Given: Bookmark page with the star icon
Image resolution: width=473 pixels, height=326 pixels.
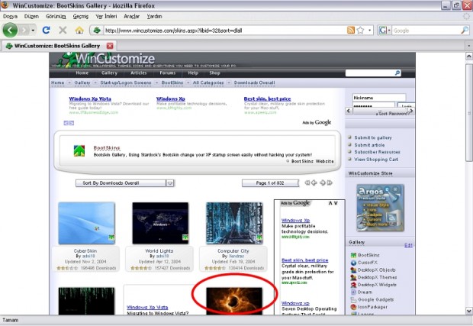Looking at the screenshot, I should point(360,31).
